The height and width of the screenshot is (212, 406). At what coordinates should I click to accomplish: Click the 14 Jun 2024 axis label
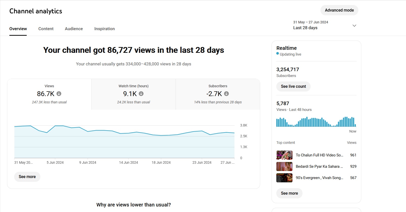click(128, 162)
